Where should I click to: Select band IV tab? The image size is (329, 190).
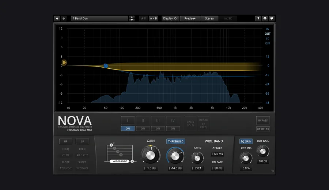tap(173, 121)
